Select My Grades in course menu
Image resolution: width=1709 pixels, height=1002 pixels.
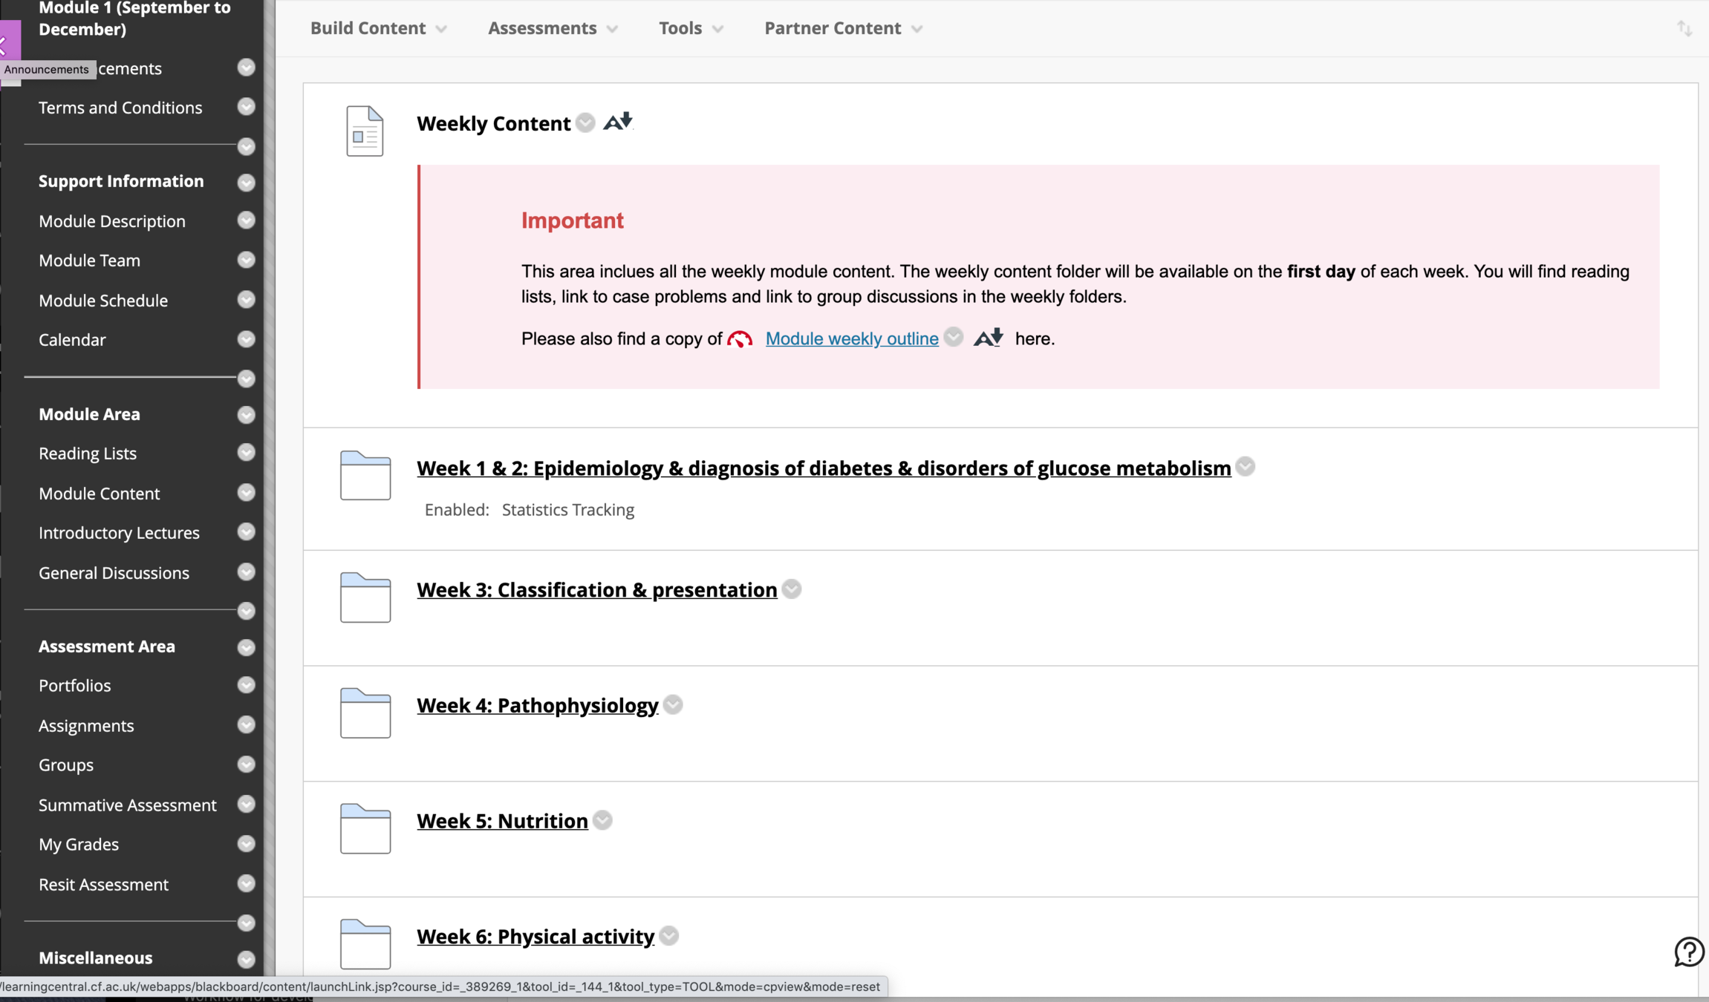tap(79, 845)
